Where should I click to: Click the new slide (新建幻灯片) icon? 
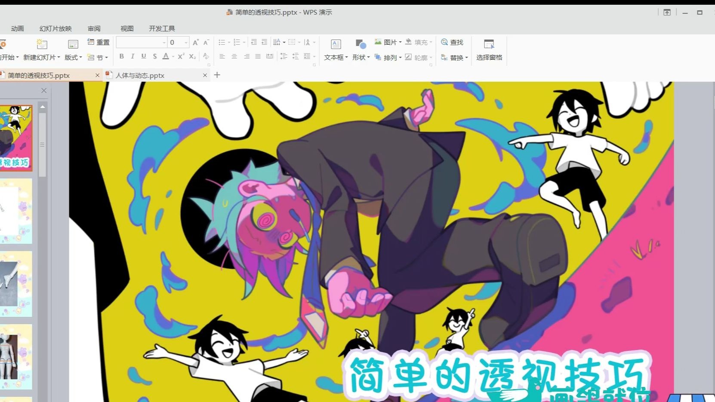click(x=42, y=44)
